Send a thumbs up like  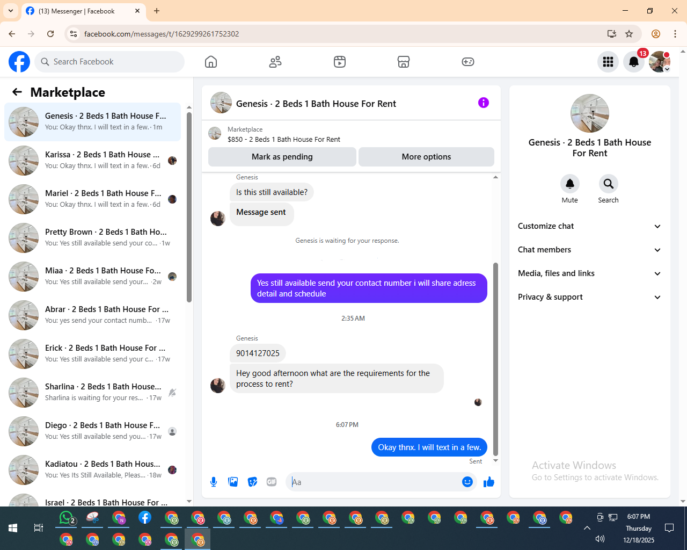[489, 482]
